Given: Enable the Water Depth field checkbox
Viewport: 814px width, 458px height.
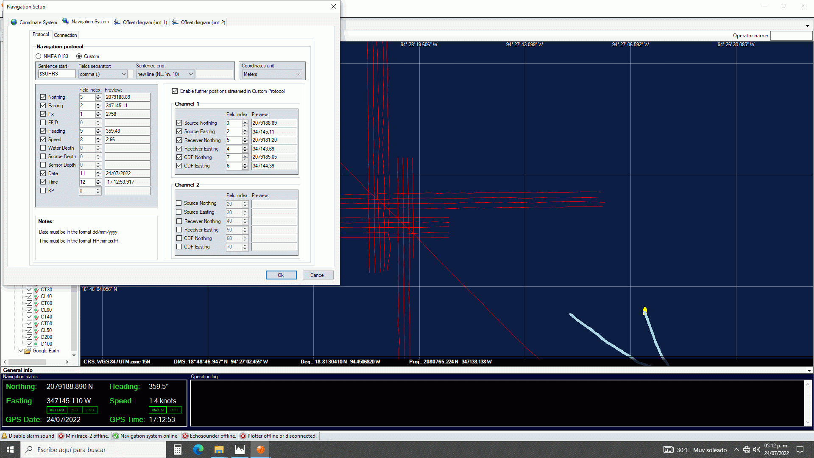Looking at the screenshot, I should click(x=43, y=148).
